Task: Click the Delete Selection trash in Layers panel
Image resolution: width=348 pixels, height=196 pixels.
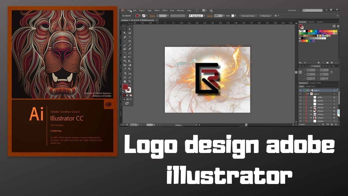Action: tap(336, 124)
